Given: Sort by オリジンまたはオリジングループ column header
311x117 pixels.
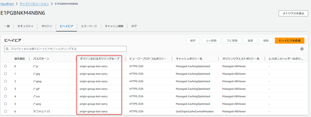Looking at the screenshot, I should (x=99, y=59).
